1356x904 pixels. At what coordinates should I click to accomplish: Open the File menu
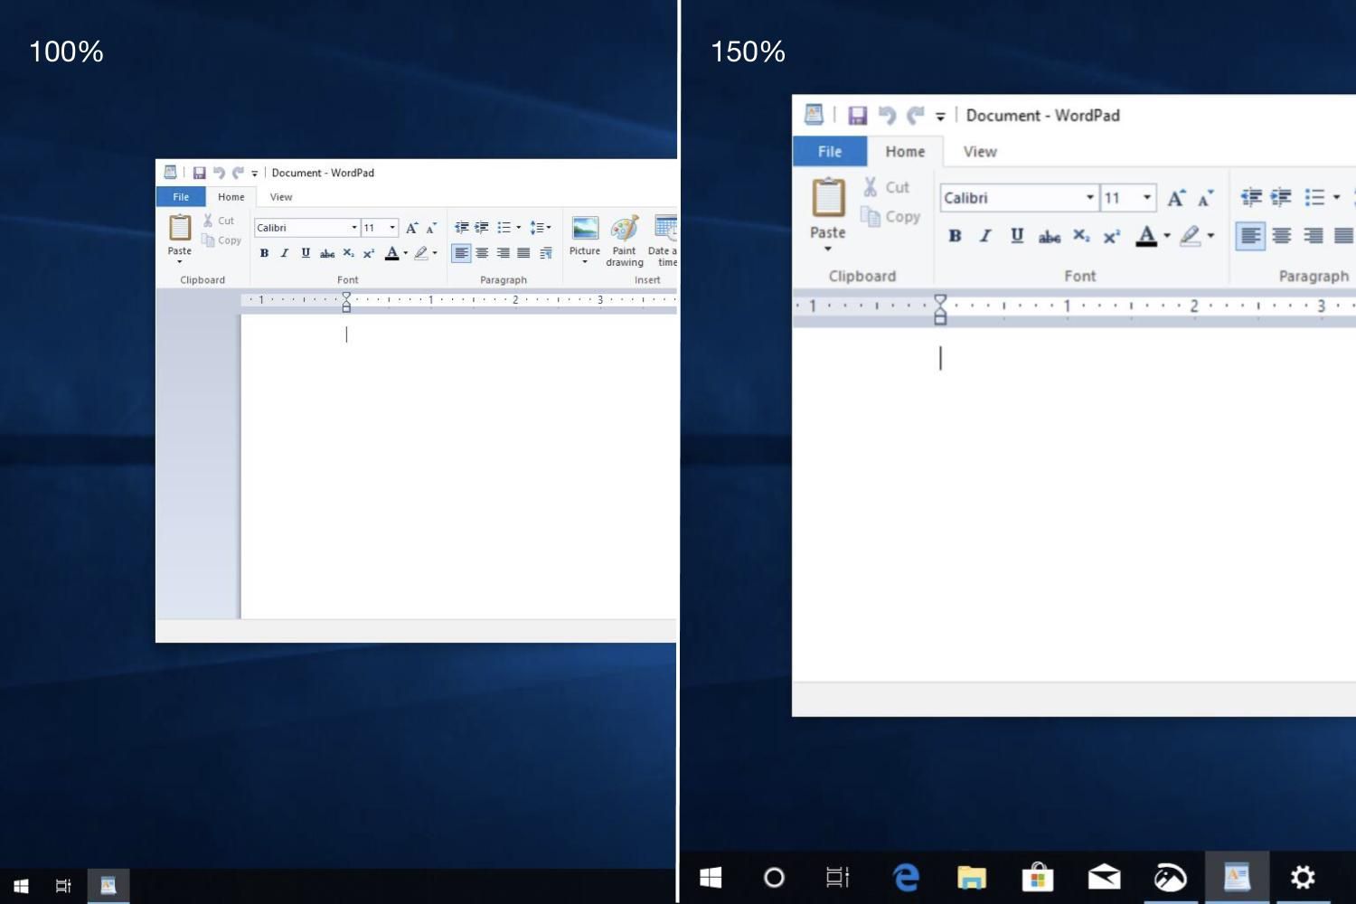coord(827,151)
